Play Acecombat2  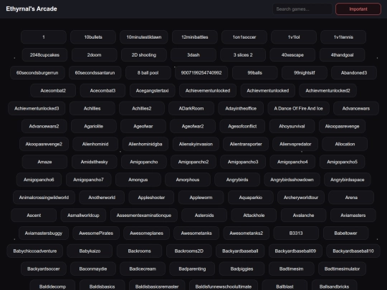[53, 90]
